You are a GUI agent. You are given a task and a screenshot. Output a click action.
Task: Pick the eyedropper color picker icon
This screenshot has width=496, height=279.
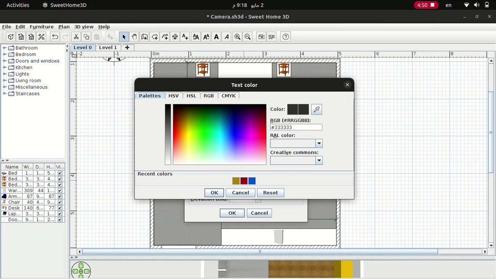pos(317,109)
